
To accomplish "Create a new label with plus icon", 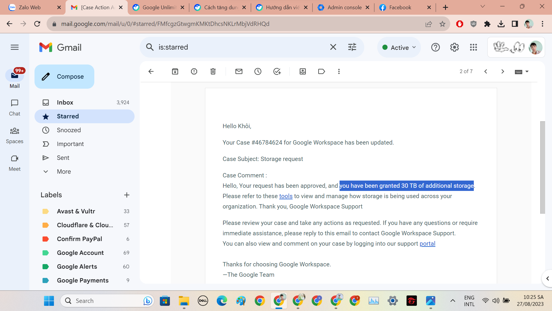I will pyautogui.click(x=127, y=195).
